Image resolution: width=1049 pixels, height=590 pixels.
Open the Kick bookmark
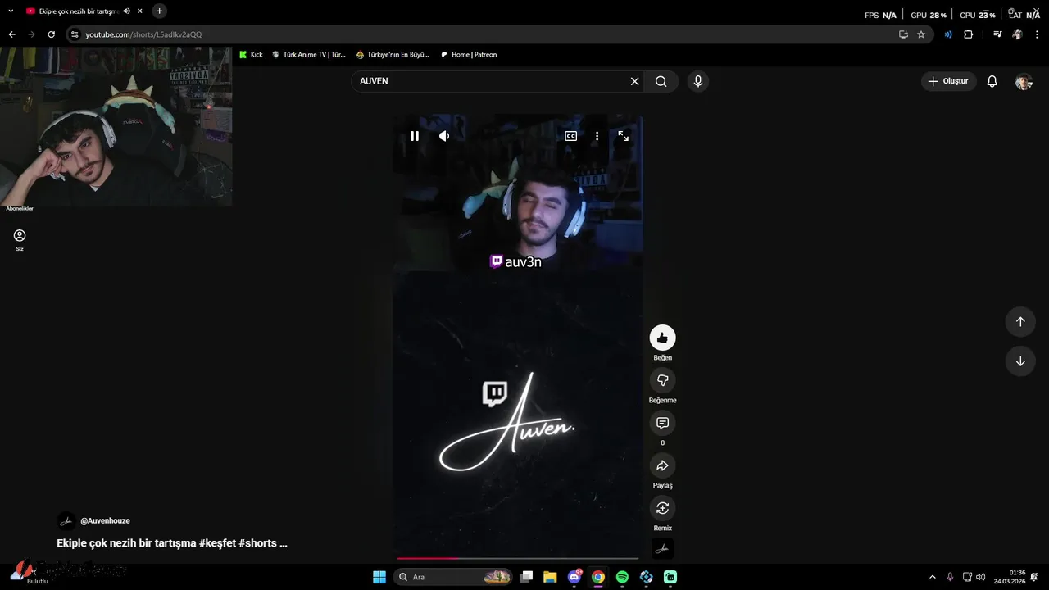(x=251, y=55)
